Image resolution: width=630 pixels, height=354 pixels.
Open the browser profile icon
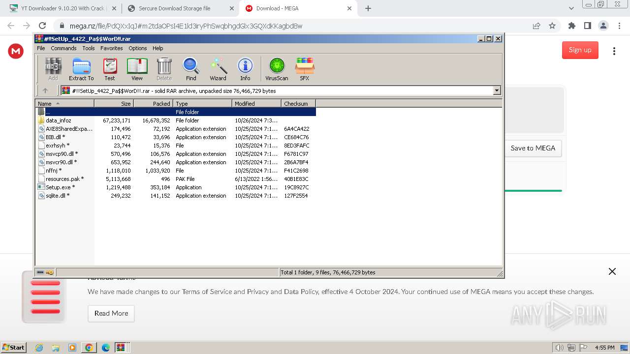click(603, 26)
